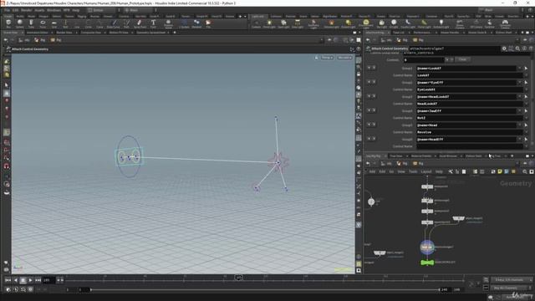
Task: Add a Camera from the shelf
Action: (x=257, y=23)
